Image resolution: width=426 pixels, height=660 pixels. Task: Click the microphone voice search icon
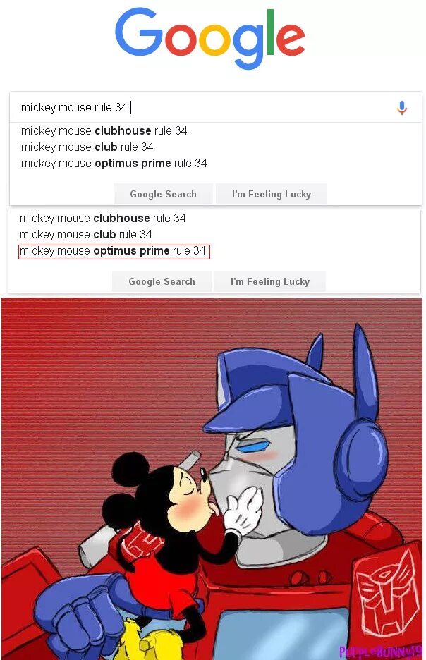point(401,108)
